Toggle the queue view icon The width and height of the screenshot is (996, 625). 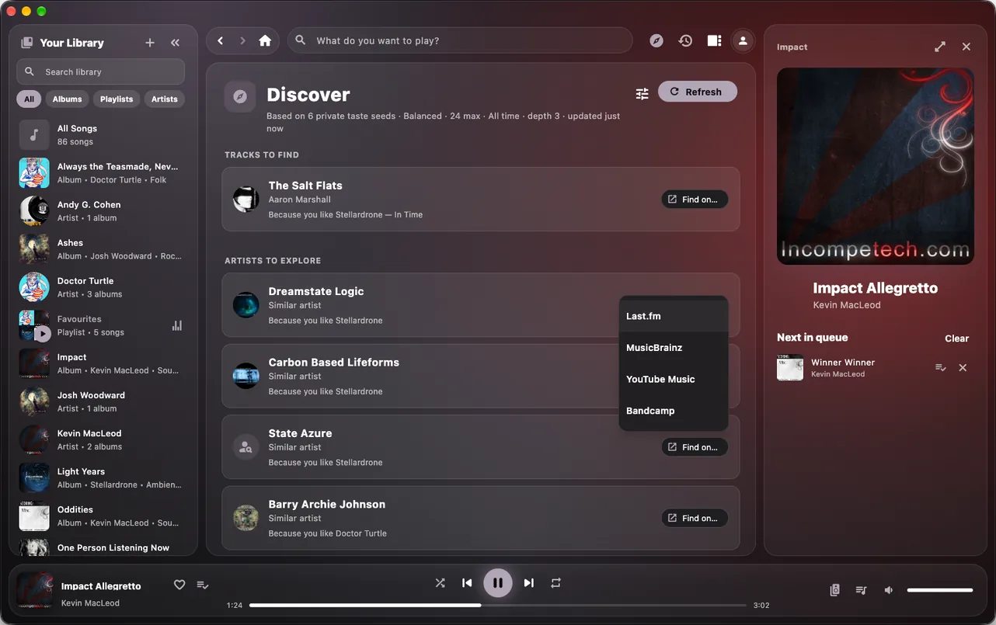pos(861,590)
